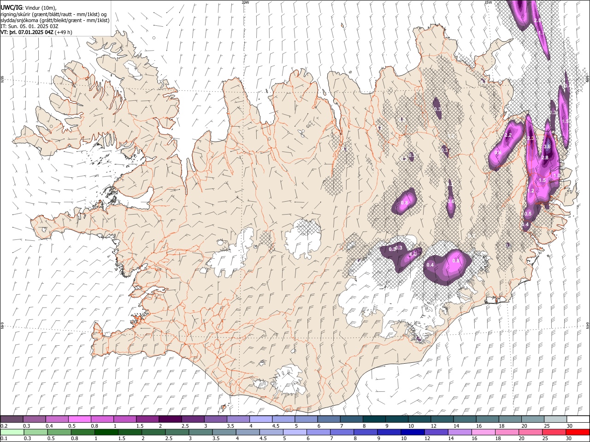Click the 20W longitude label
This screenshot has width=590, height=442.
(x=245, y=2)
